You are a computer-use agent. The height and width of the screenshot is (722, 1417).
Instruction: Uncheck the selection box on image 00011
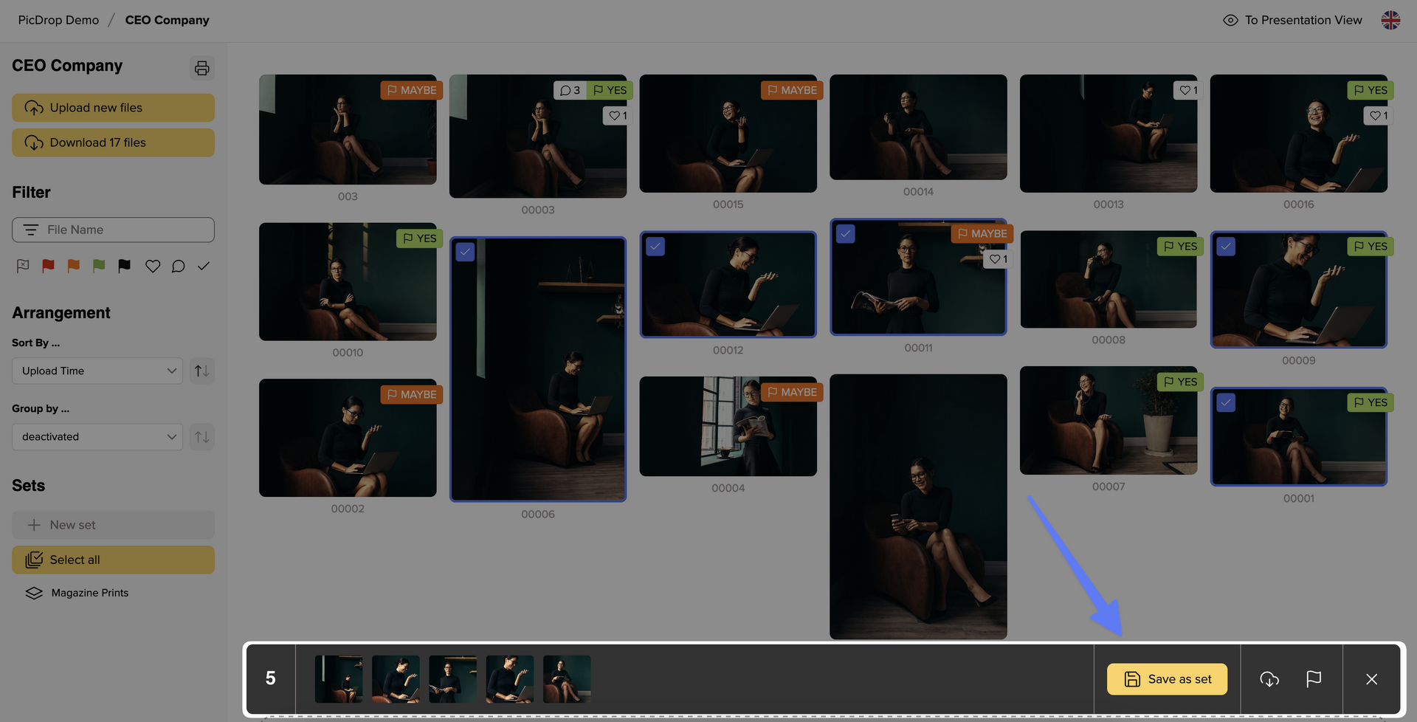coord(846,234)
